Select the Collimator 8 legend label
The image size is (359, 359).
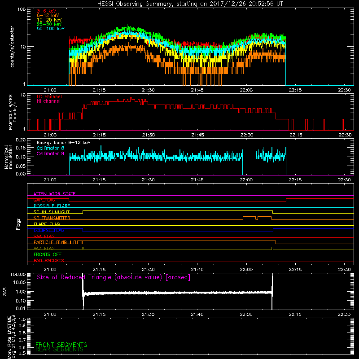(50, 148)
